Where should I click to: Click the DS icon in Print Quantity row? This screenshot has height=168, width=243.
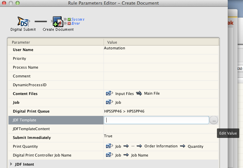pyautogui.click(x=109, y=146)
